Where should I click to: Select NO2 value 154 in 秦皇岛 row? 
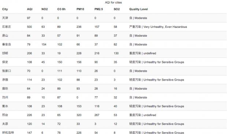[x=44, y=44]
